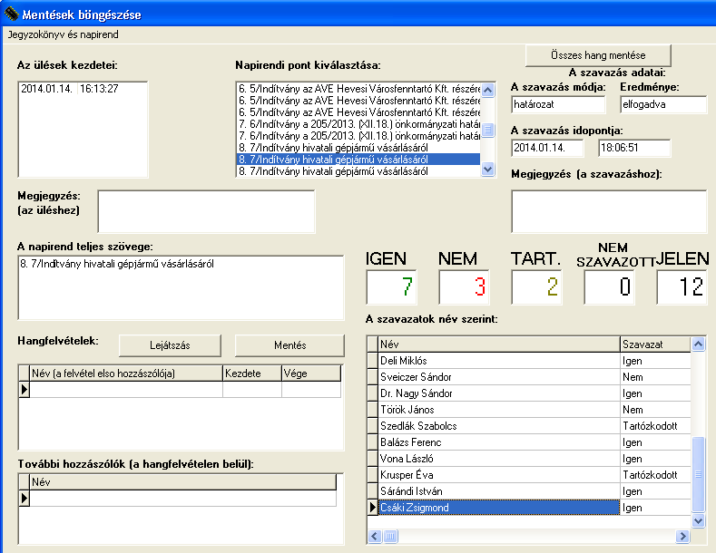Open the Jegyzokönyv és napirend menu
This screenshot has width=716, height=553.
tap(63, 34)
